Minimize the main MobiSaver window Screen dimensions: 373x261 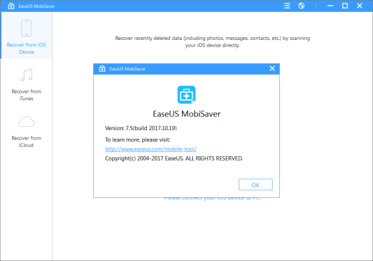tap(330, 6)
